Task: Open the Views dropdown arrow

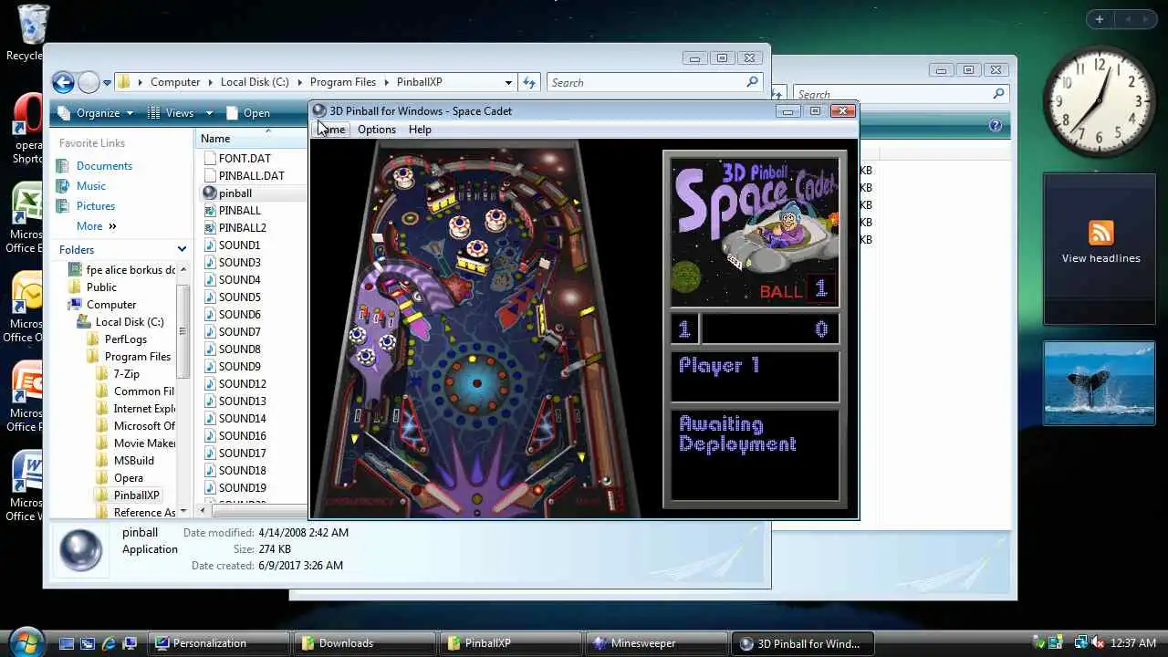Action: [x=209, y=113]
